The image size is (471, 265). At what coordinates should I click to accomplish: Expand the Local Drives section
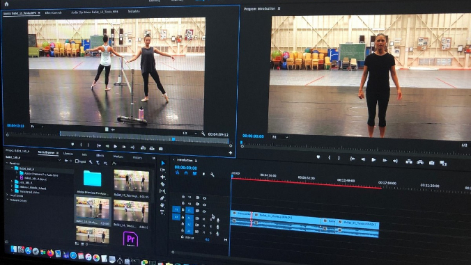[8, 195]
